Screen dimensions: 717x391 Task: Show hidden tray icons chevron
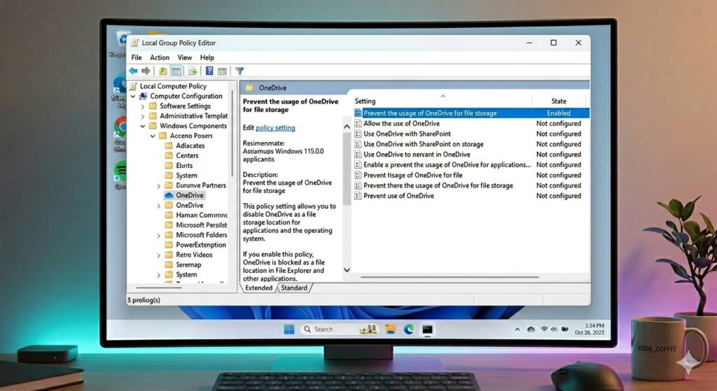pyautogui.click(x=517, y=329)
